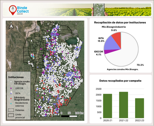Click the dashed Pedanías legend box

[11, 110]
